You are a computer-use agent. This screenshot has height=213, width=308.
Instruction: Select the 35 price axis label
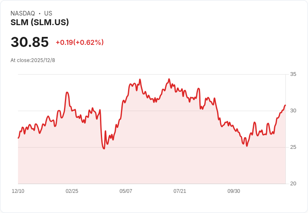coord(293,74)
